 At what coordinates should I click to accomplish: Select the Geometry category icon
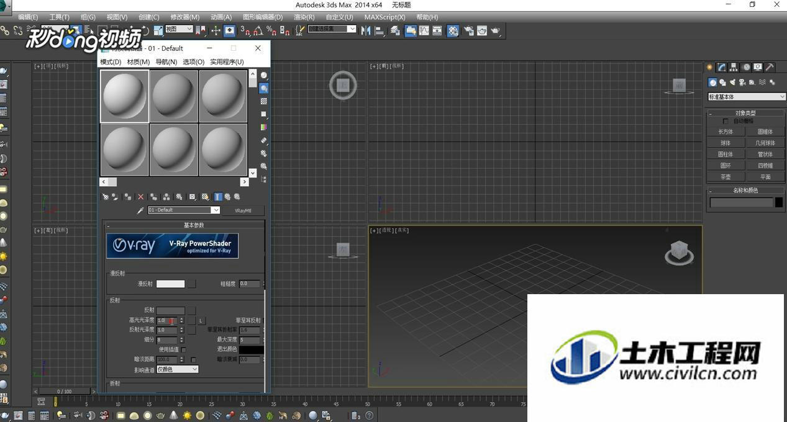[712, 83]
